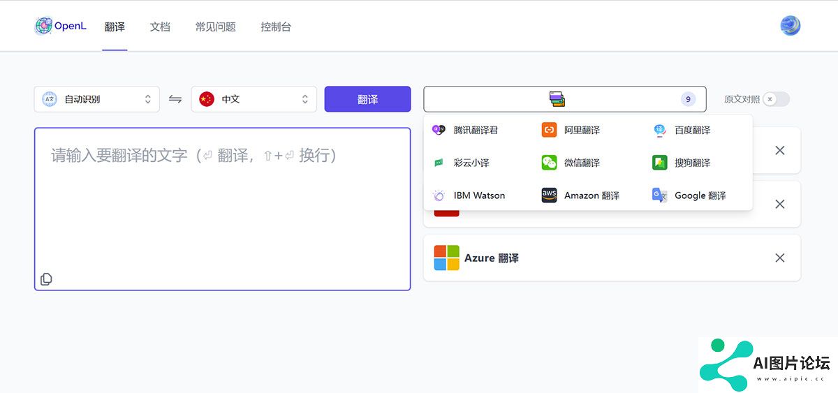Toggle the 原文对照 switch
838x393 pixels.
click(776, 99)
